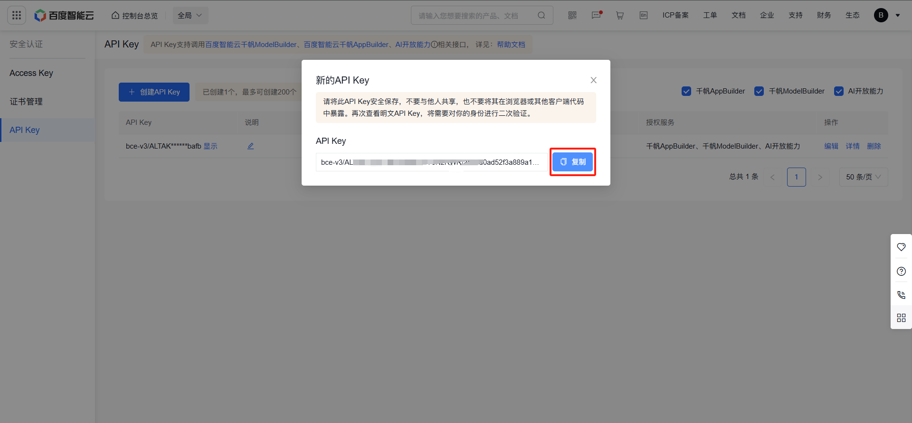
Task: Select 证书管理 in sidebar
Action: (x=47, y=102)
